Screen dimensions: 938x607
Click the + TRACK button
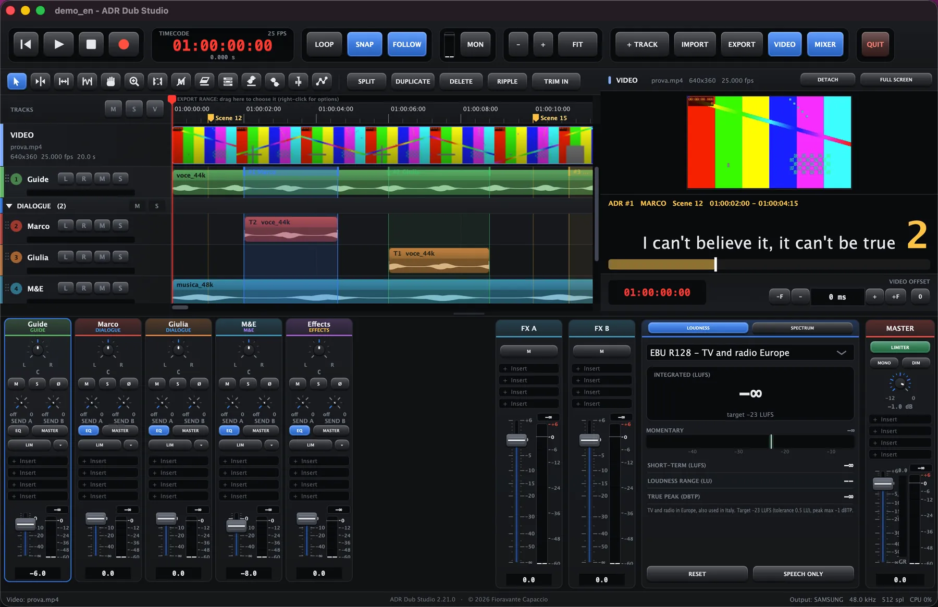(x=642, y=44)
